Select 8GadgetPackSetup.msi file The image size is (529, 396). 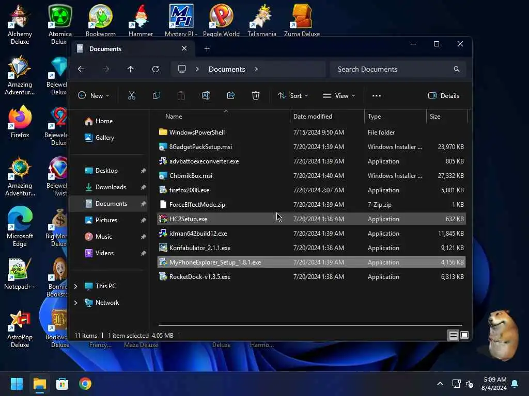[312, 147]
